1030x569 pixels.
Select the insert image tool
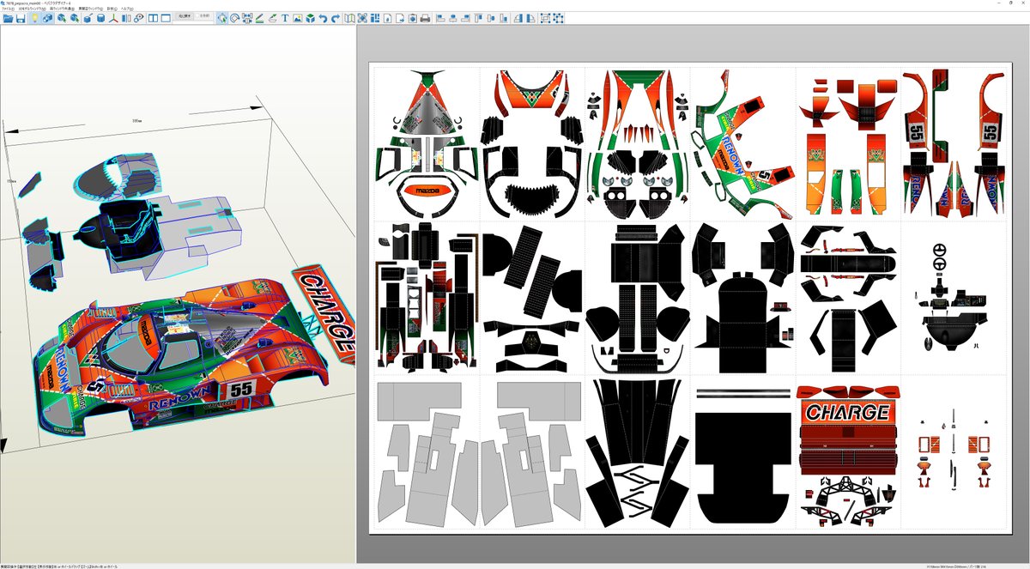click(x=297, y=17)
